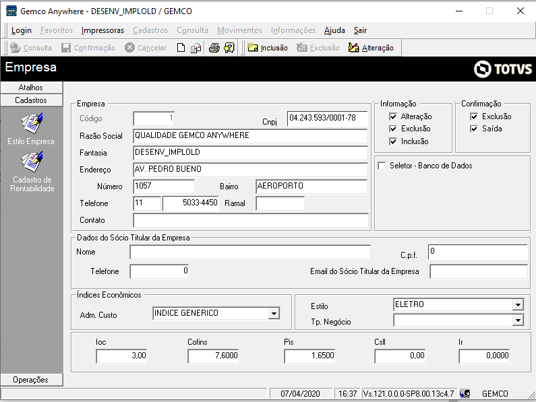Viewport: 536px width, 402px height.
Task: Toggle Saída checkbox under Confirmação
Action: [x=474, y=129]
